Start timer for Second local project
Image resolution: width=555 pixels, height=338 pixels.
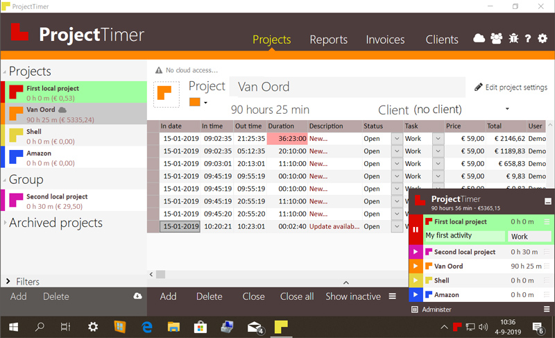(x=416, y=252)
